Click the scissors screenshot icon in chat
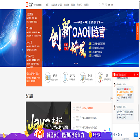 (x=116, y=134)
